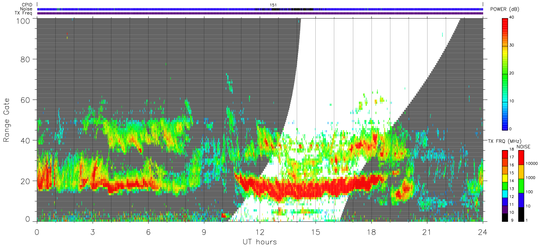Image resolution: width=543 pixels, height=251 pixels.
Task: Click the orange 1000 segment in NOISE legend
Action: 521,172
